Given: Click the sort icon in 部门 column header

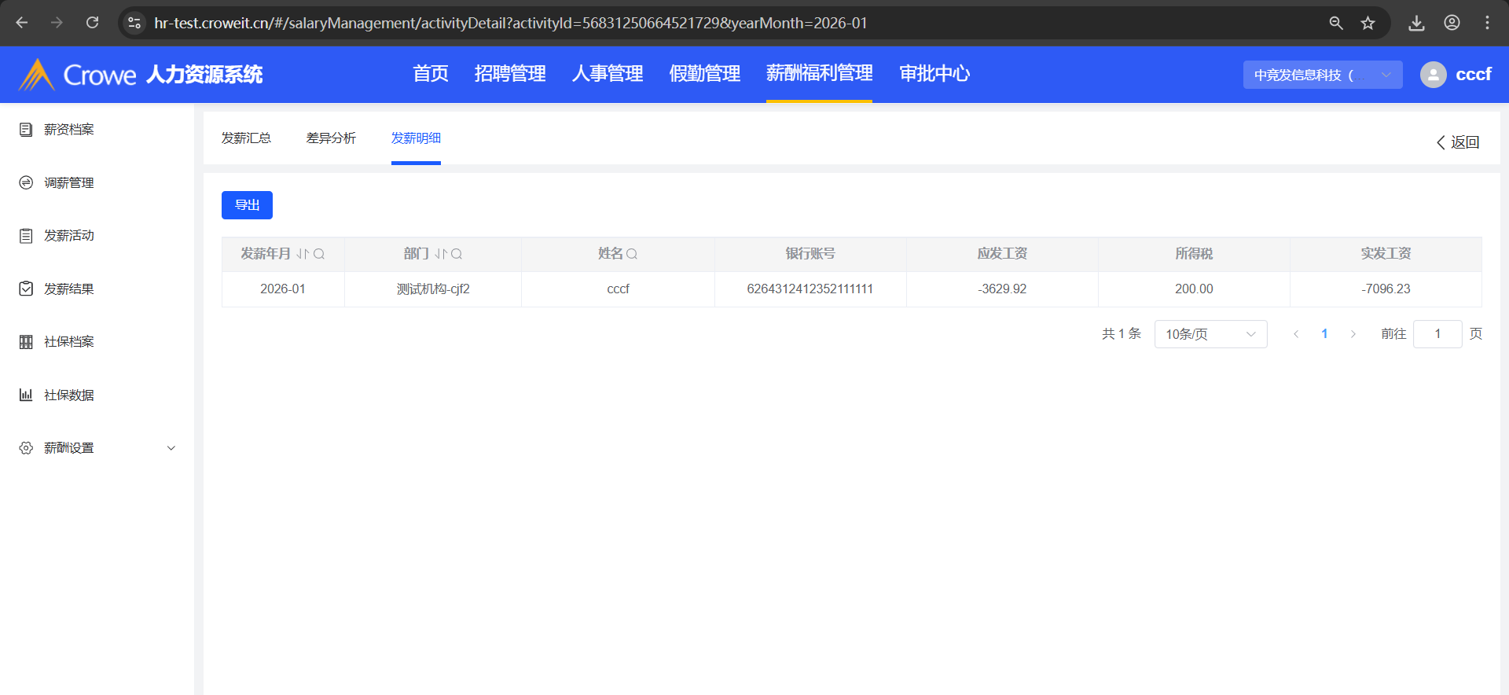Looking at the screenshot, I should (441, 254).
